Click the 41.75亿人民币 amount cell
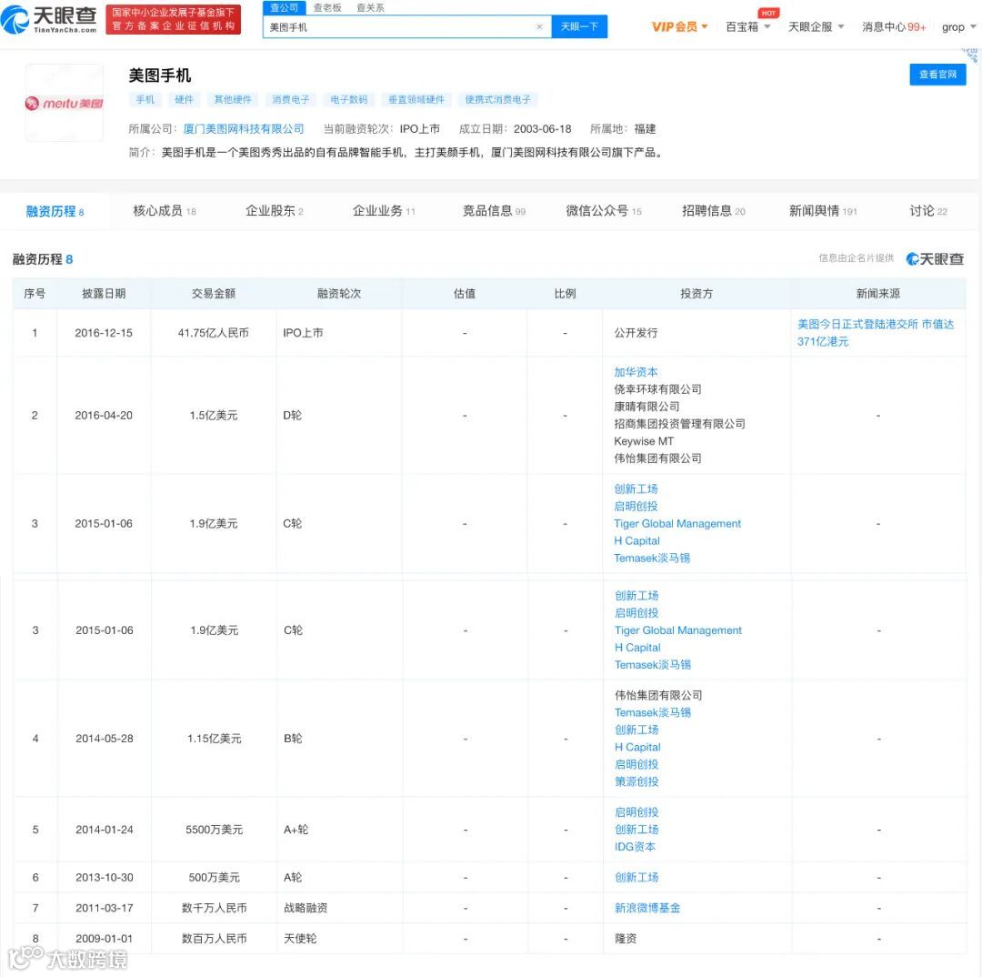 pyautogui.click(x=214, y=333)
